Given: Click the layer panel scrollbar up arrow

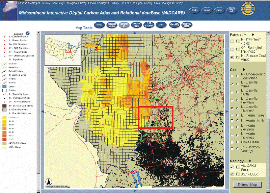Looking at the screenshot, I should [x=268, y=32].
